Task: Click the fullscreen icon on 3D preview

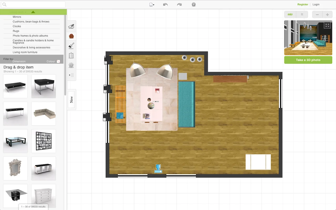Action: point(327,25)
